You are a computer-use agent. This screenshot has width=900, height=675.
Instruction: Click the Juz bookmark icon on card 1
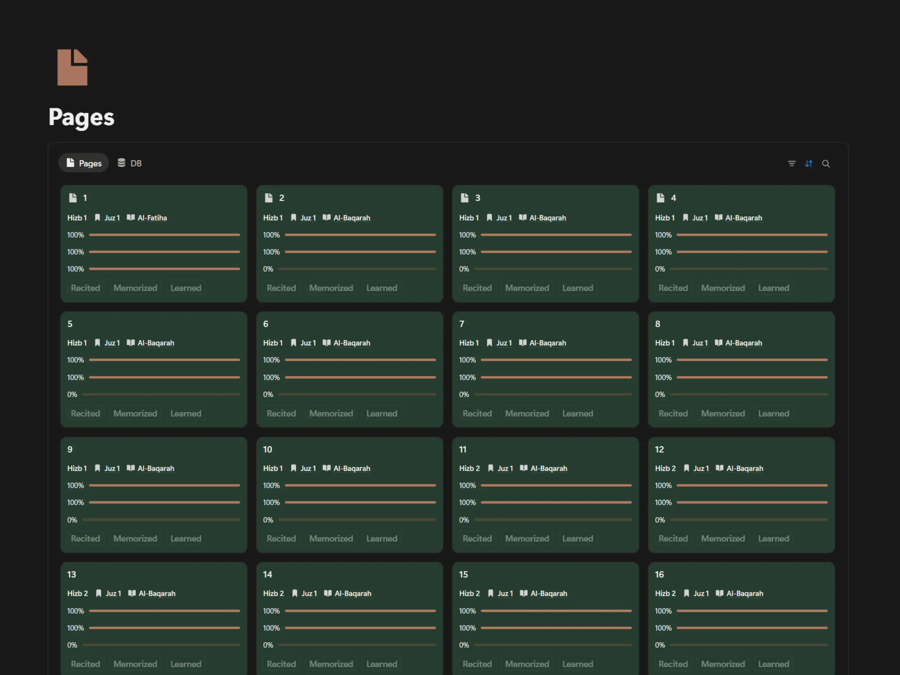click(x=97, y=218)
